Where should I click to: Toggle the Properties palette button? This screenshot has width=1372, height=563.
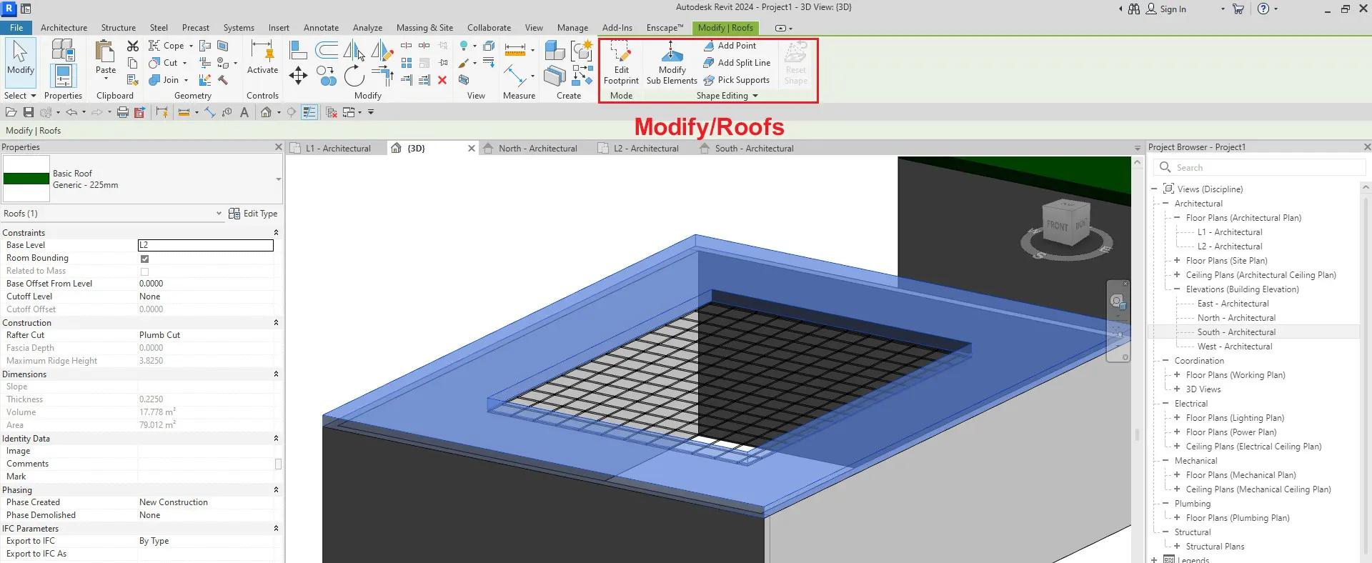pyautogui.click(x=63, y=76)
